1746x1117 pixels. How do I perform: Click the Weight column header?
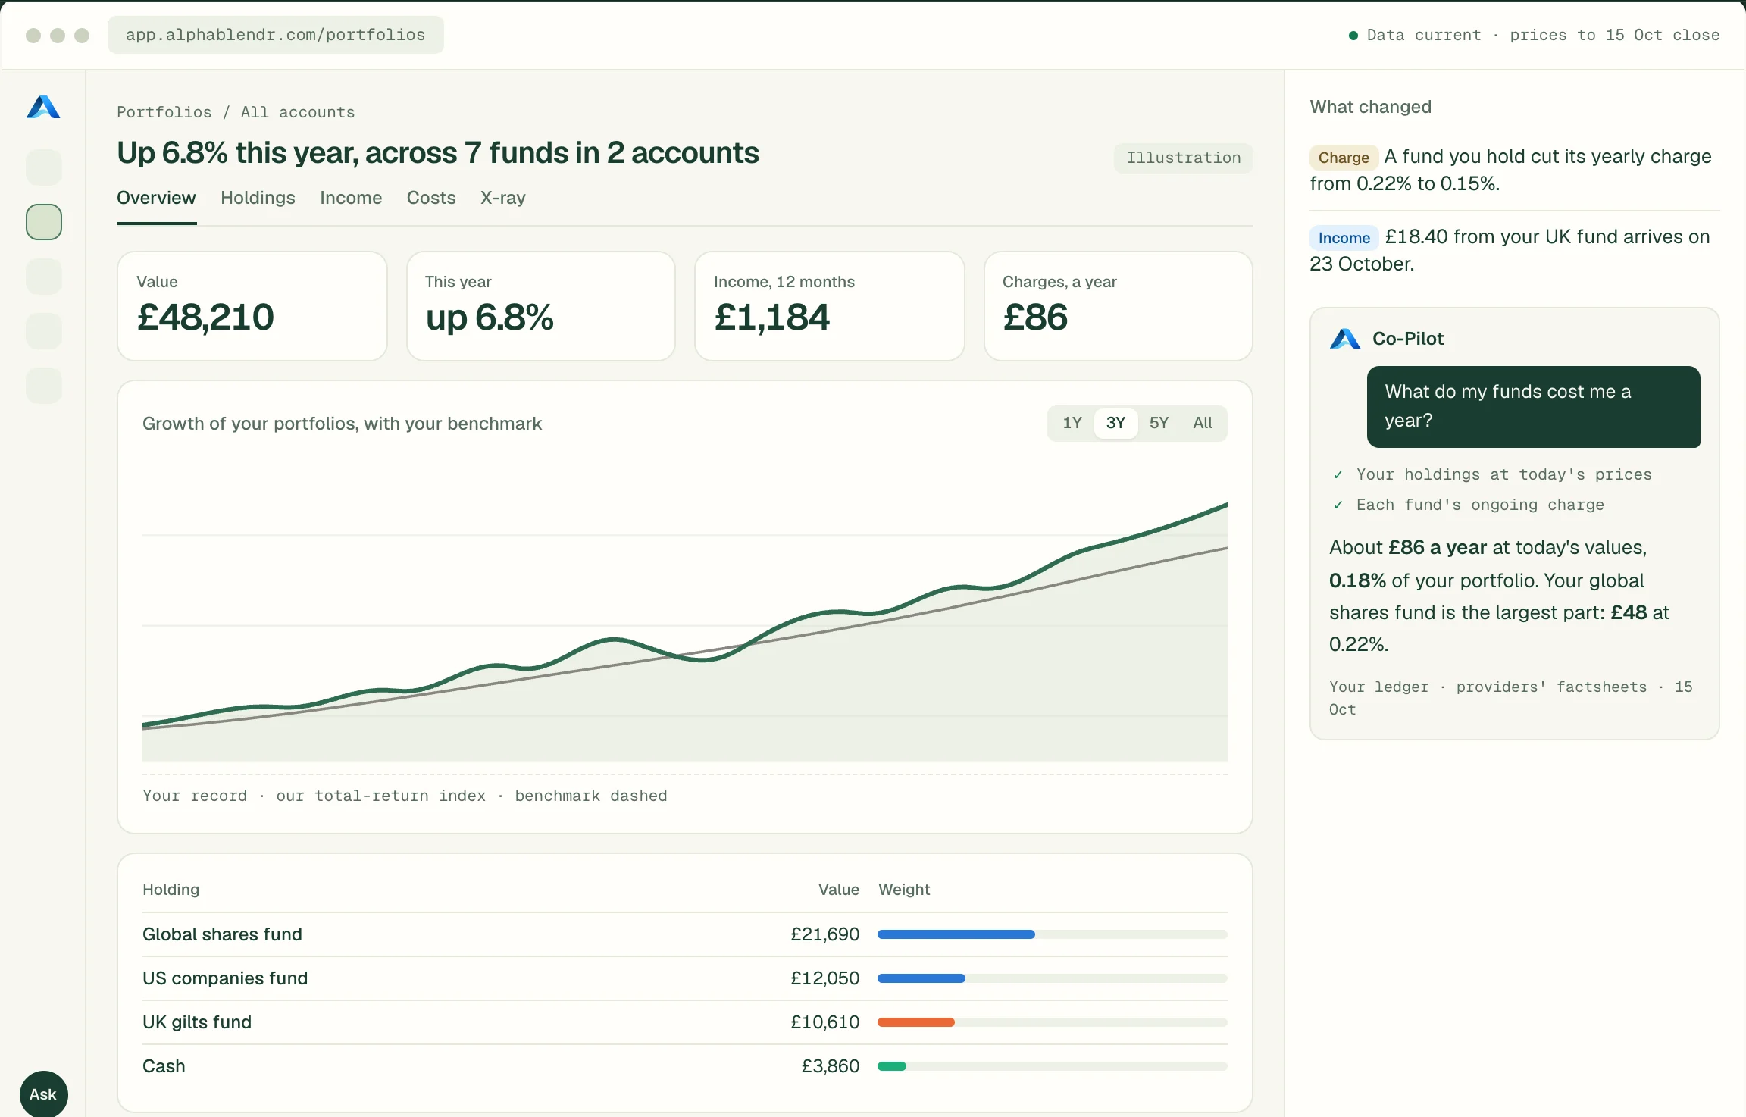click(904, 890)
